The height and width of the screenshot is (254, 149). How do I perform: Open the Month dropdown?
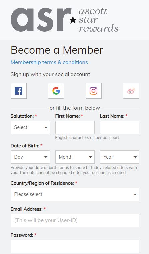coord(75,157)
